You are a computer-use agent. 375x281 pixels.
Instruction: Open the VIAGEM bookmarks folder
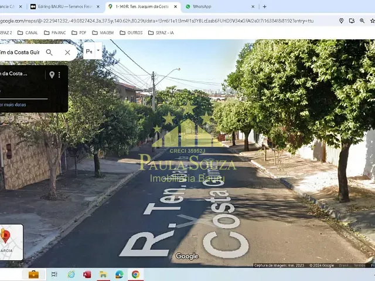103,33
